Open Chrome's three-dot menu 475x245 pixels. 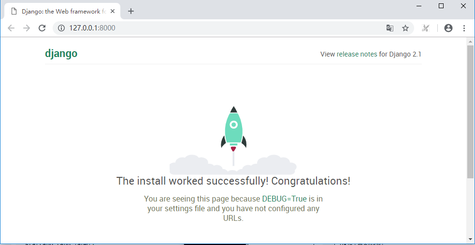coord(464,28)
